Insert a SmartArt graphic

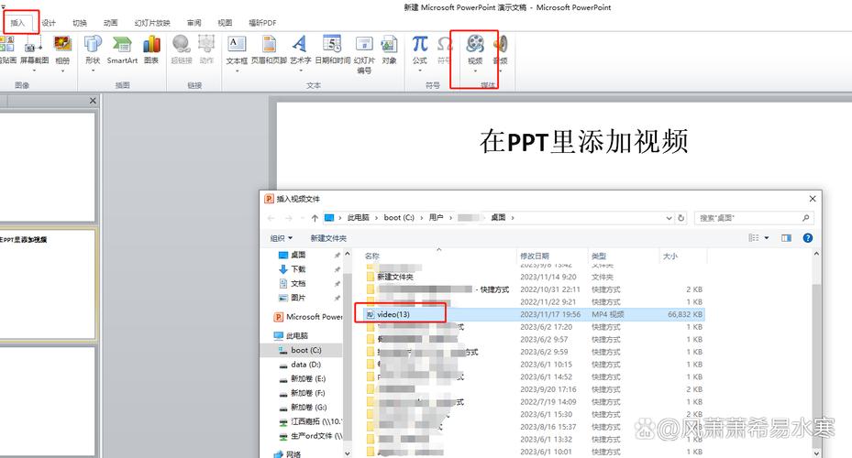pos(122,49)
